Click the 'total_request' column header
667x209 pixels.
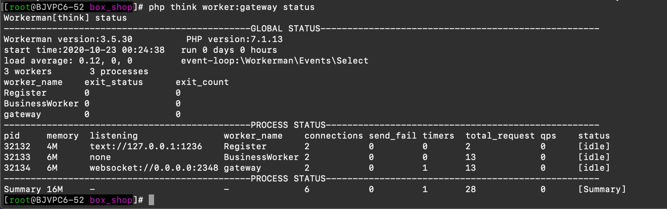500,136
